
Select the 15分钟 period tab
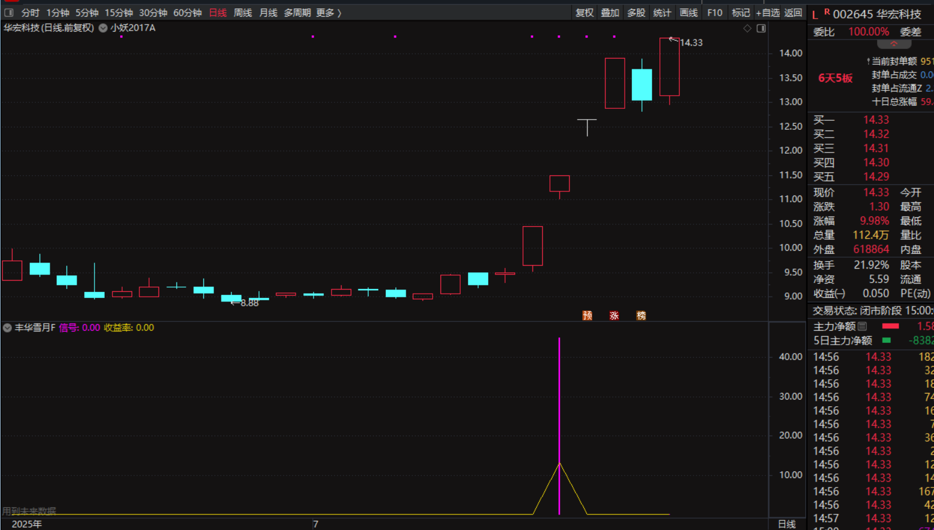tap(118, 13)
